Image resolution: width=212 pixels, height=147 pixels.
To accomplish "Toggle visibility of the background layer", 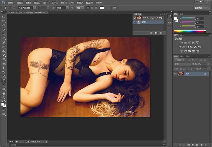I will pyautogui.click(x=175, y=74).
